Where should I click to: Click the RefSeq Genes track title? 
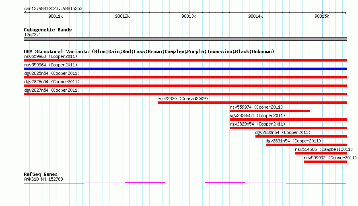coord(41,174)
